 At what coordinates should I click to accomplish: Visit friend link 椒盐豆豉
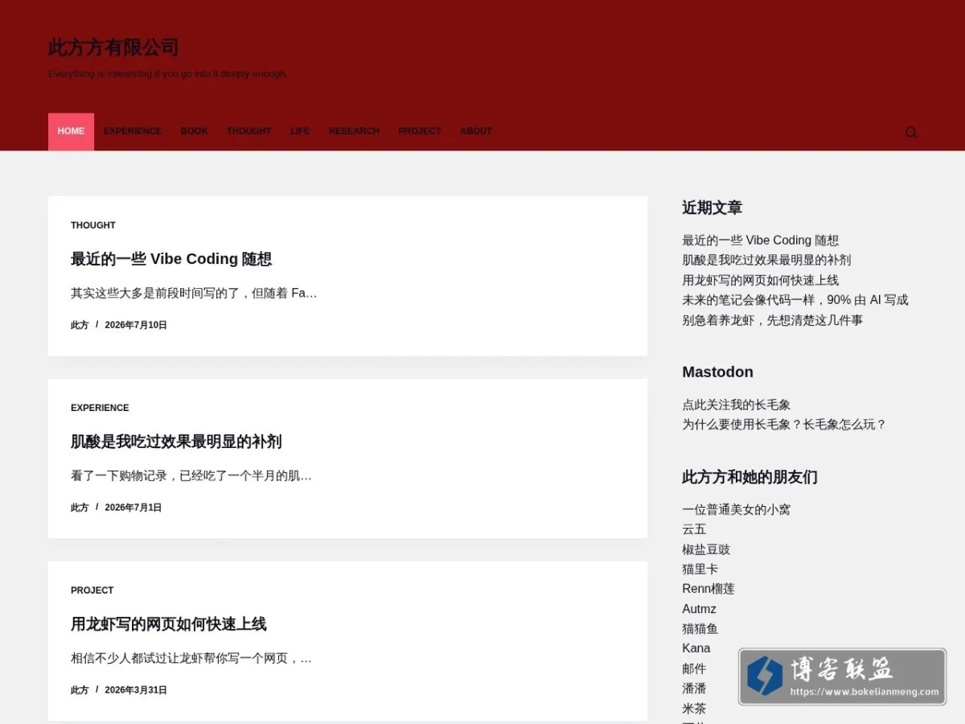[x=706, y=549]
